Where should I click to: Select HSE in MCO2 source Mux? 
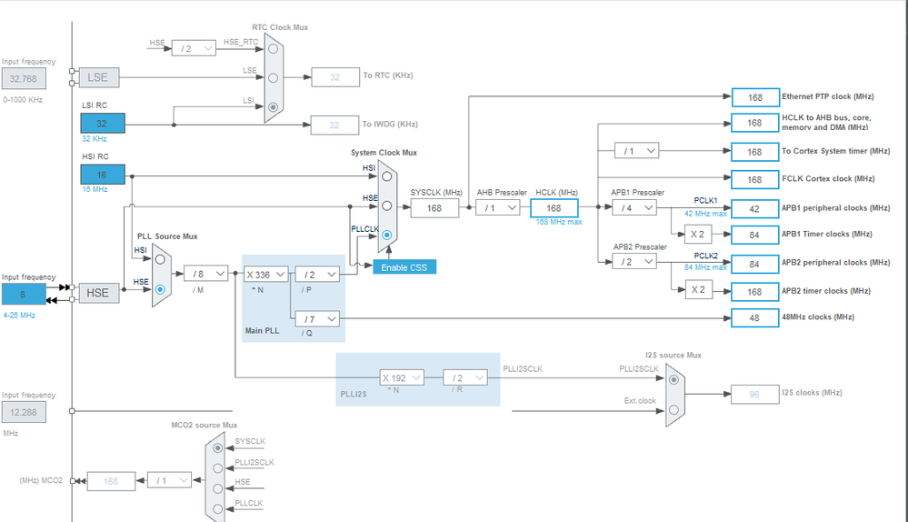(218, 488)
